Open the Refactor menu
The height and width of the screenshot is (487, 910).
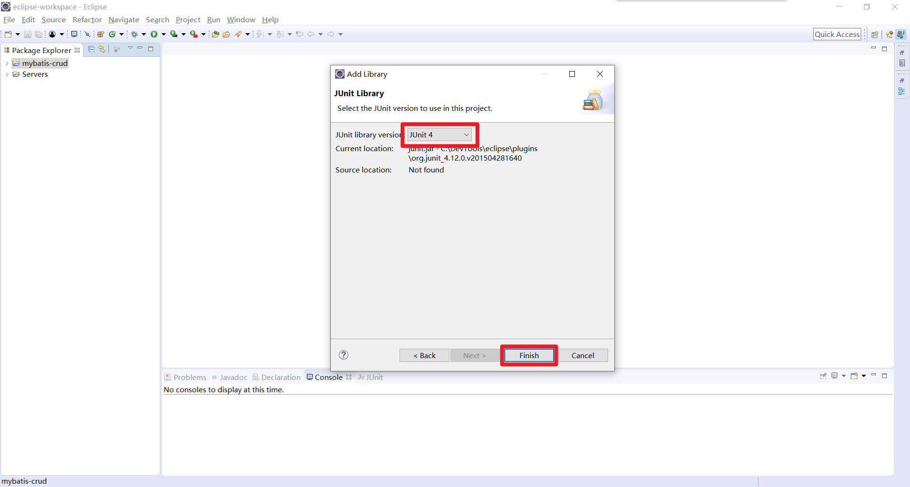point(87,19)
